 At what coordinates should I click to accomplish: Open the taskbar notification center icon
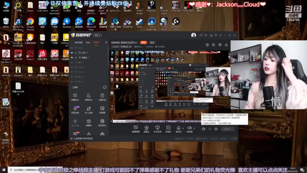pos(302,170)
